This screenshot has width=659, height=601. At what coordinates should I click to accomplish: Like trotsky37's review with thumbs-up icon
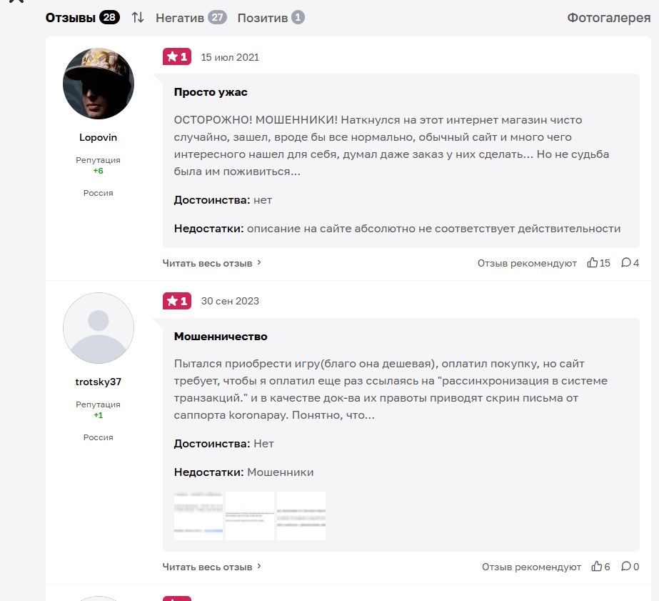(x=596, y=566)
